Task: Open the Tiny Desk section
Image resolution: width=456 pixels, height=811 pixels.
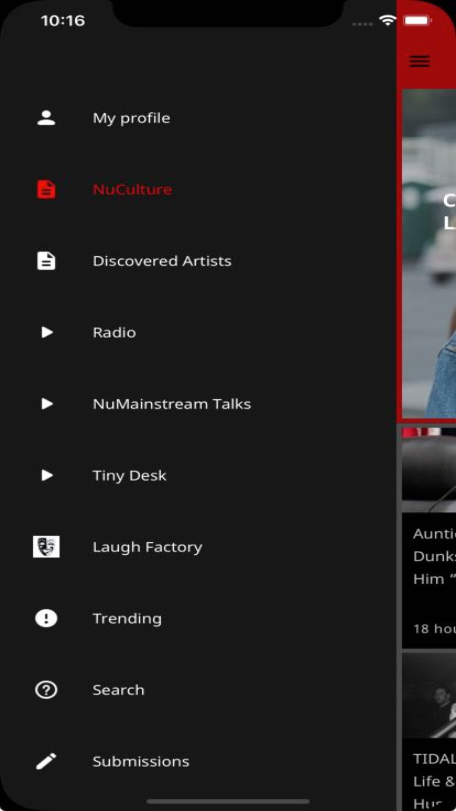Action: pos(198,475)
